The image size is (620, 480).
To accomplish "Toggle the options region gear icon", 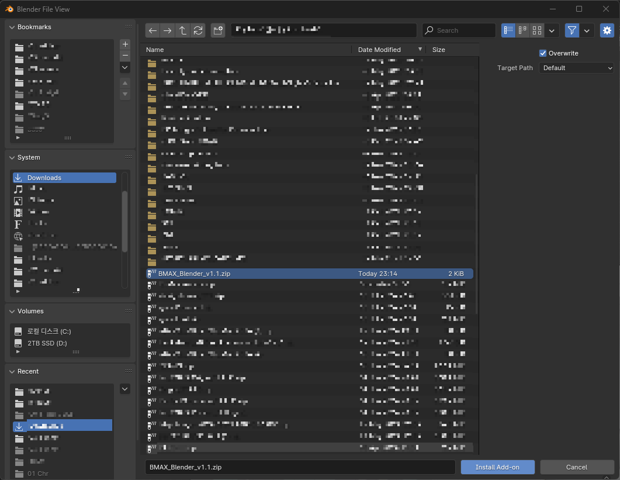I will coord(607,30).
